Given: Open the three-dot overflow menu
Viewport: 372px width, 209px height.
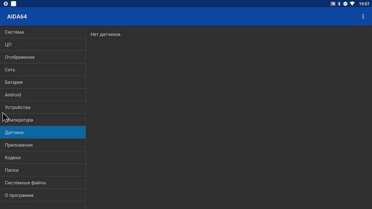Looking at the screenshot, I should tap(363, 17).
